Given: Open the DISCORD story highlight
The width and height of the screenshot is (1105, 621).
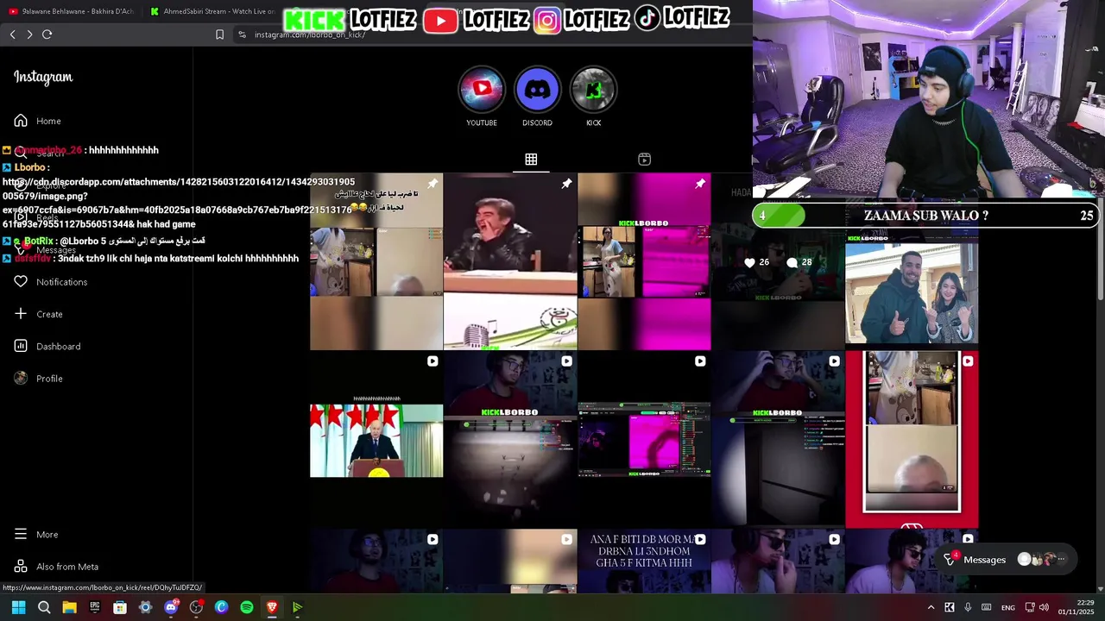Looking at the screenshot, I should [x=537, y=90].
